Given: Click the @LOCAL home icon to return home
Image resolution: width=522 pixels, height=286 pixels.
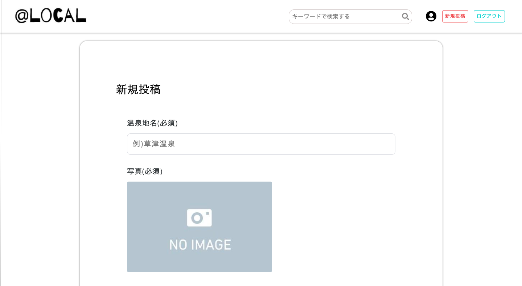Looking at the screenshot, I should click(51, 16).
